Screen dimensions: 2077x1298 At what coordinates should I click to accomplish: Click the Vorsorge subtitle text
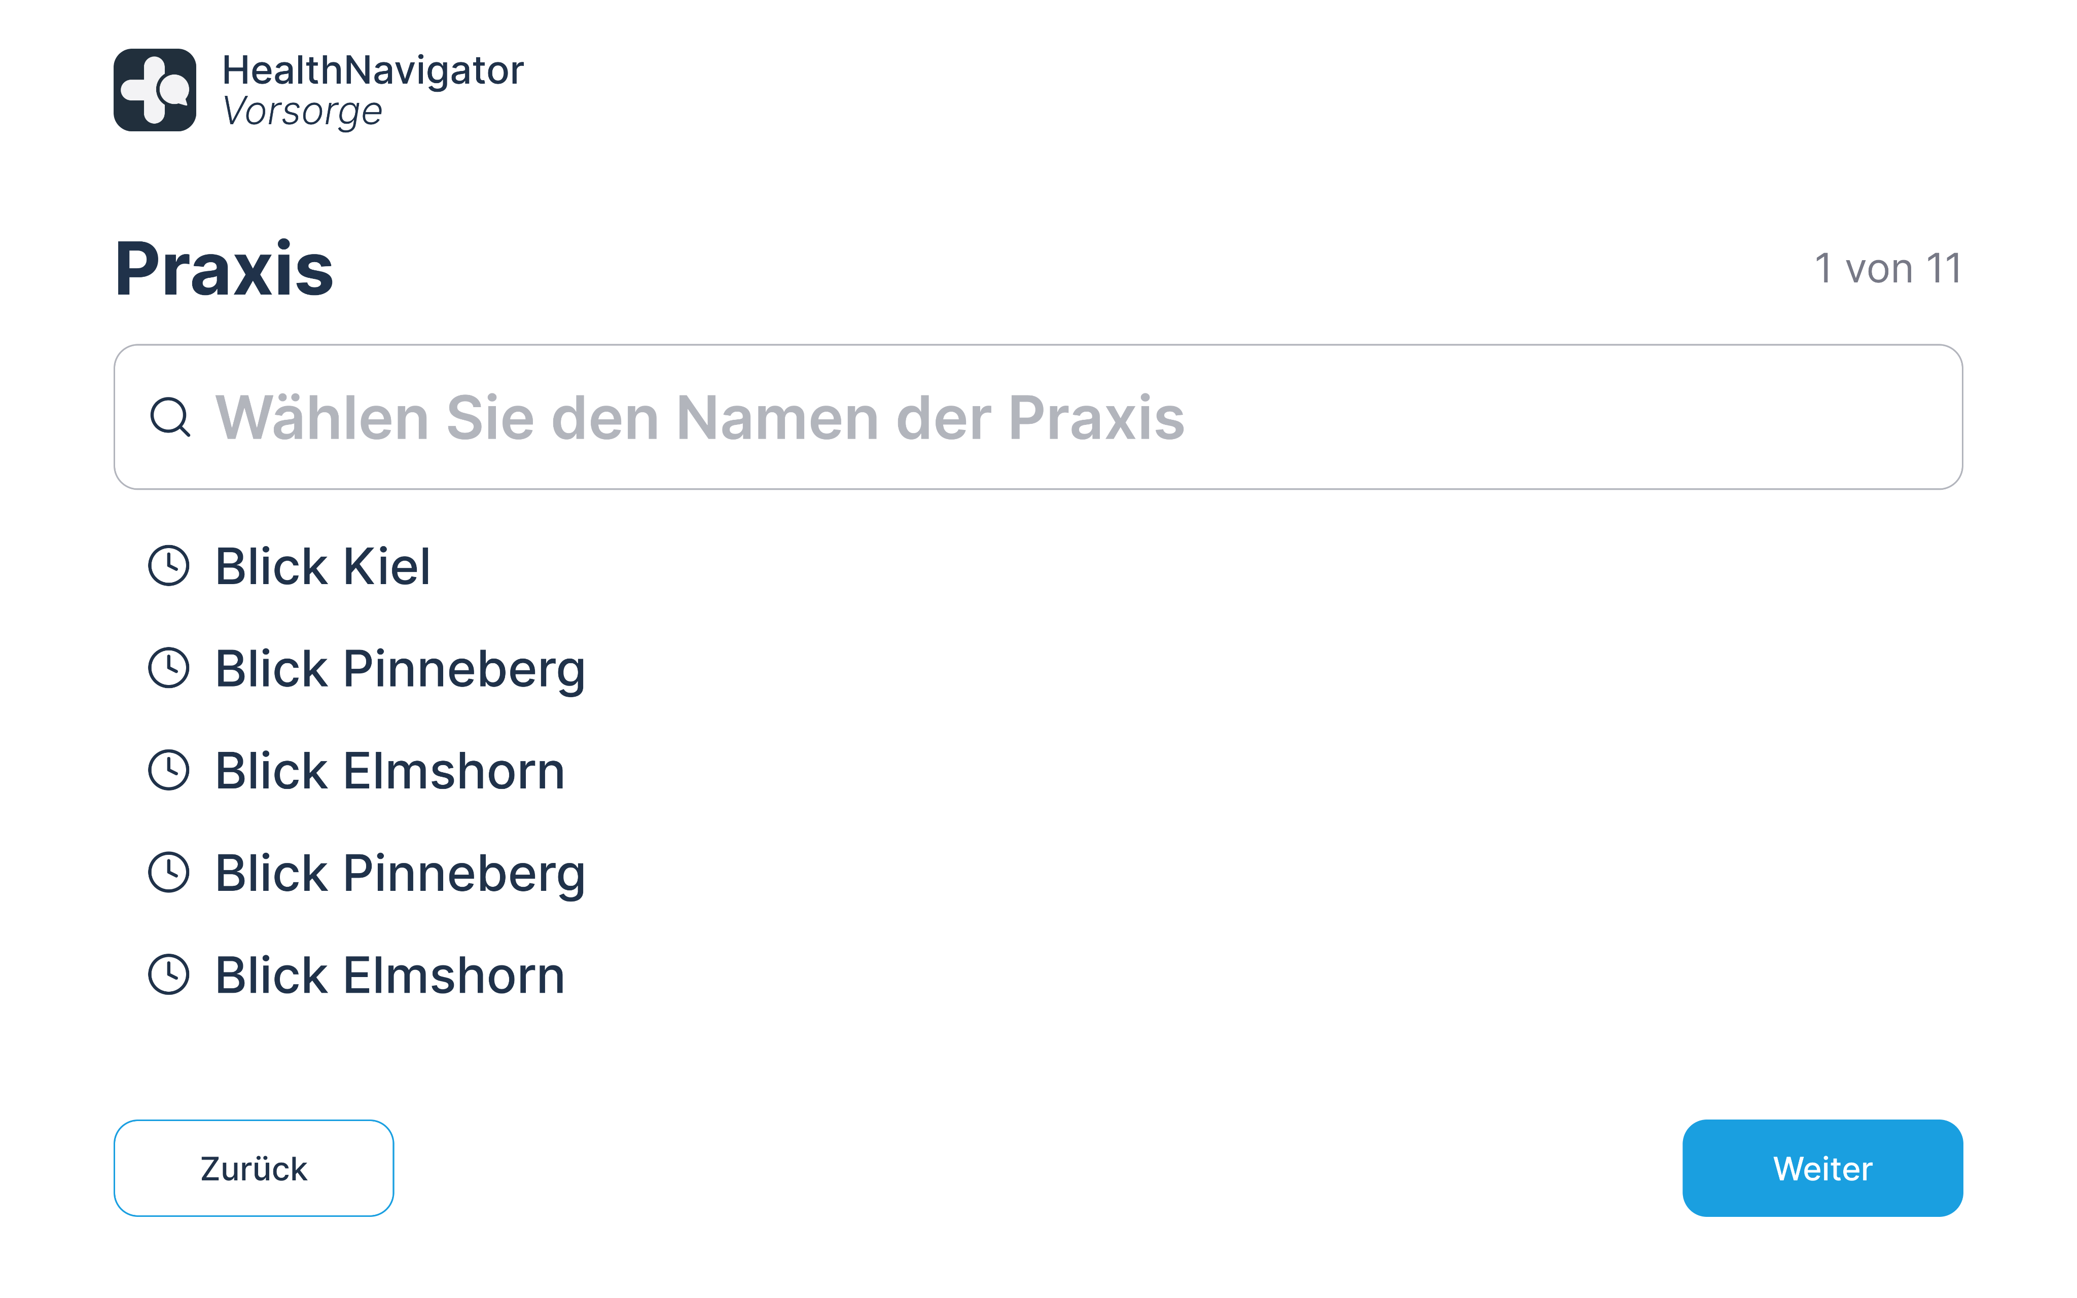tap(302, 112)
